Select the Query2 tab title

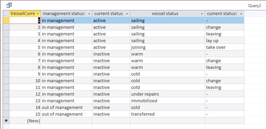(x=255, y=6)
